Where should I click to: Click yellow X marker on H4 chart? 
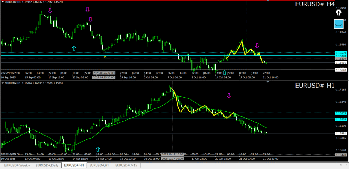pyautogui.click(x=105, y=57)
